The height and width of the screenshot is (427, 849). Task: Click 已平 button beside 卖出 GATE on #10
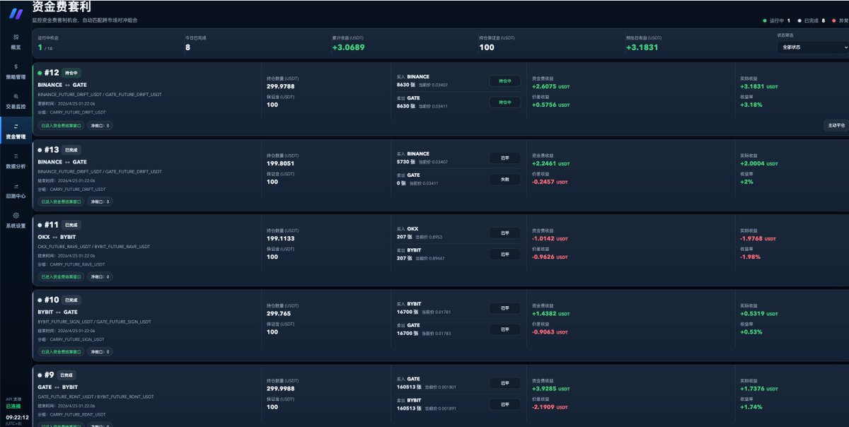coord(504,329)
